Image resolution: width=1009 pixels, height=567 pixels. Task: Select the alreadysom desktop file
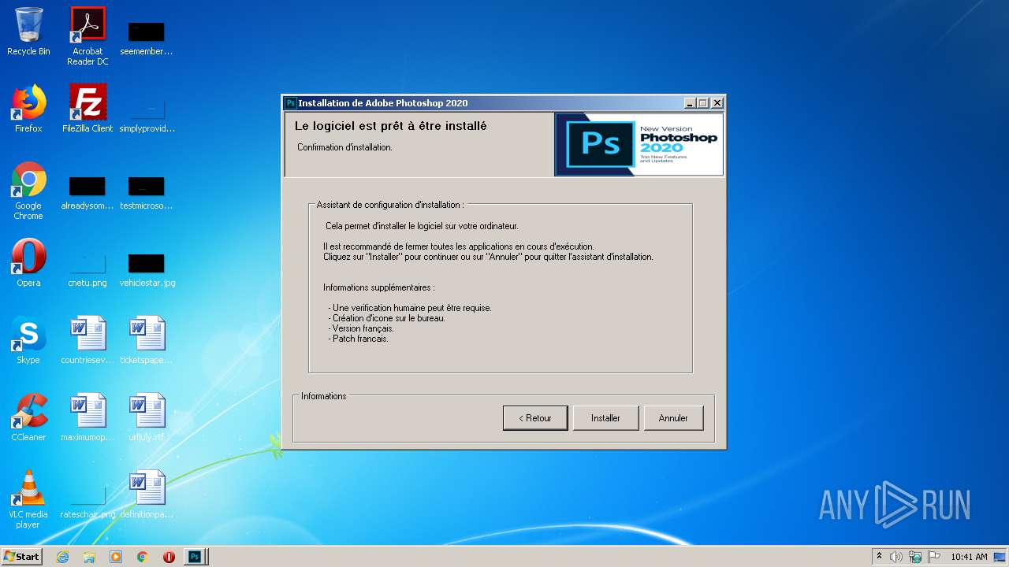87,194
